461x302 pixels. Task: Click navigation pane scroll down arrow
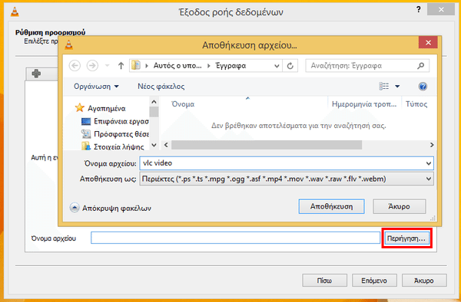click(154, 145)
